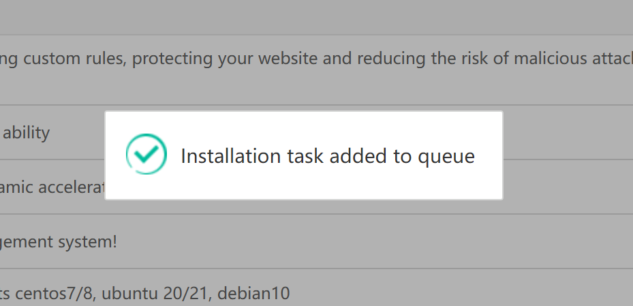The width and height of the screenshot is (633, 306).
Task: Click the "malicious" word in the description
Action: pos(549,58)
